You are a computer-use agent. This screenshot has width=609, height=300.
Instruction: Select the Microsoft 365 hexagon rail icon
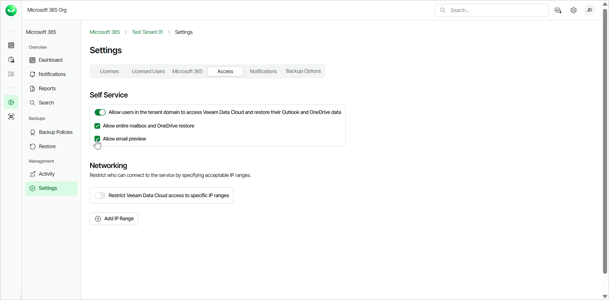[x=11, y=102]
